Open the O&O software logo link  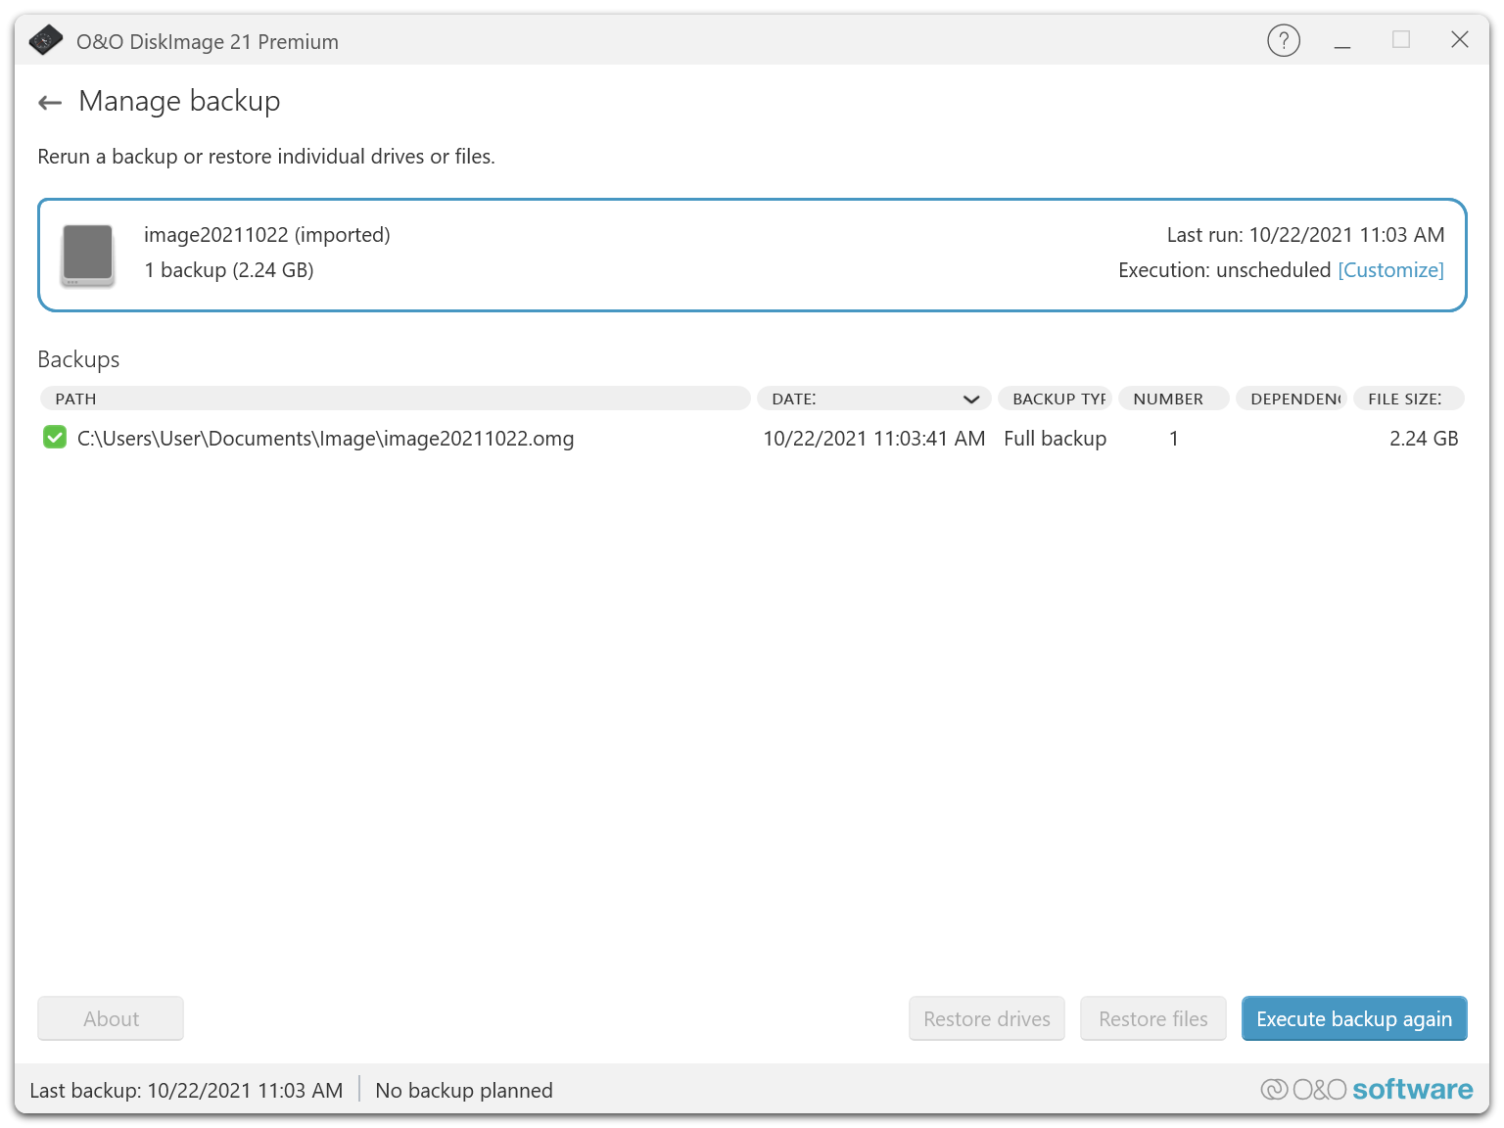tap(1367, 1089)
